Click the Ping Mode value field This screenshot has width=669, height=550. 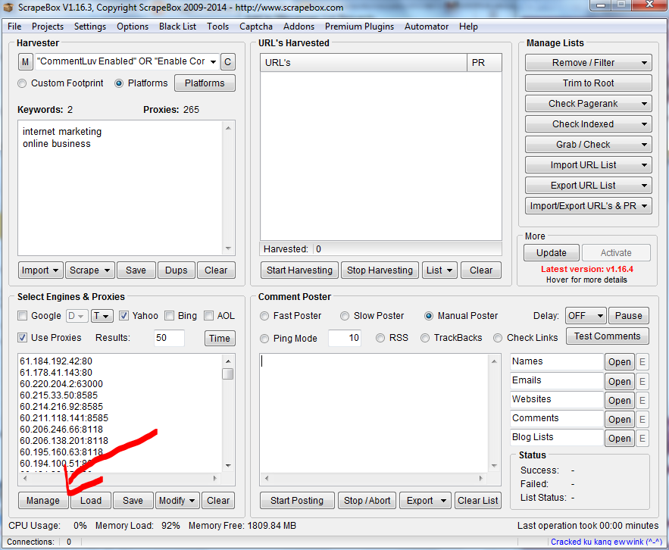[x=345, y=338]
